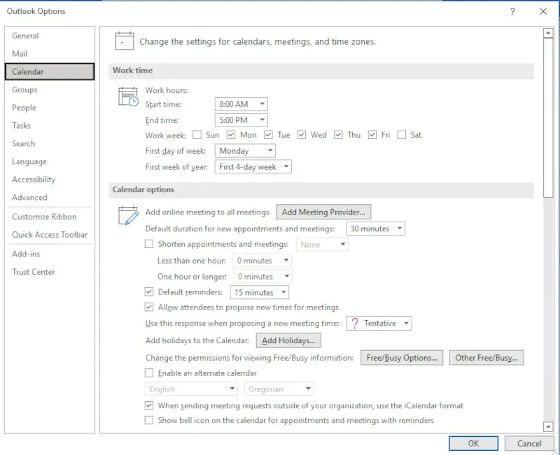Image resolution: width=560 pixels, height=455 pixels.
Task: Enable an alternate calendar checkbox
Action: (x=149, y=373)
